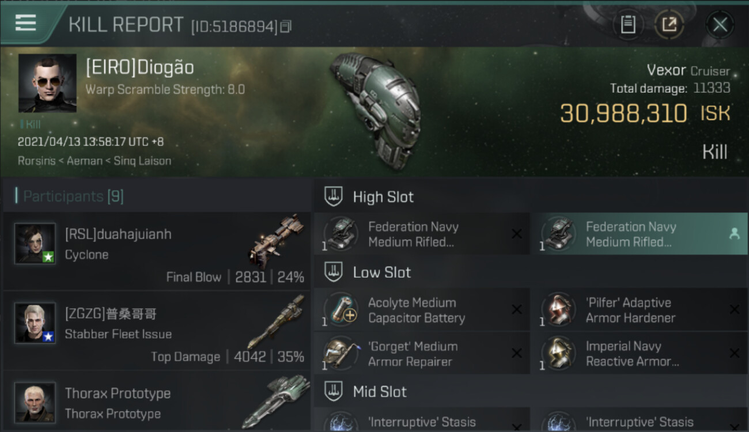
Task: Select the 'Gorget' Medium Armor Repairer icon
Action: click(x=342, y=354)
